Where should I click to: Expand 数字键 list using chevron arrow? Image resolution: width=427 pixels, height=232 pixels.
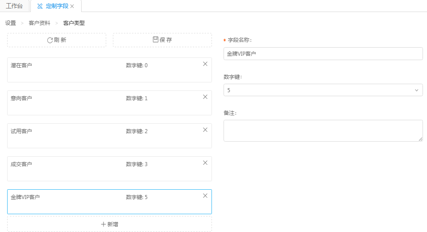tap(417, 90)
